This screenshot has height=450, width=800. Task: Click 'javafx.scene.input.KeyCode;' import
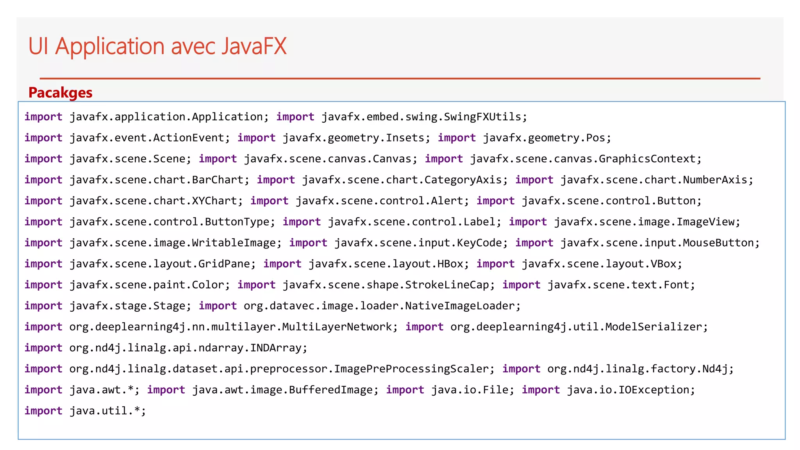(x=421, y=243)
